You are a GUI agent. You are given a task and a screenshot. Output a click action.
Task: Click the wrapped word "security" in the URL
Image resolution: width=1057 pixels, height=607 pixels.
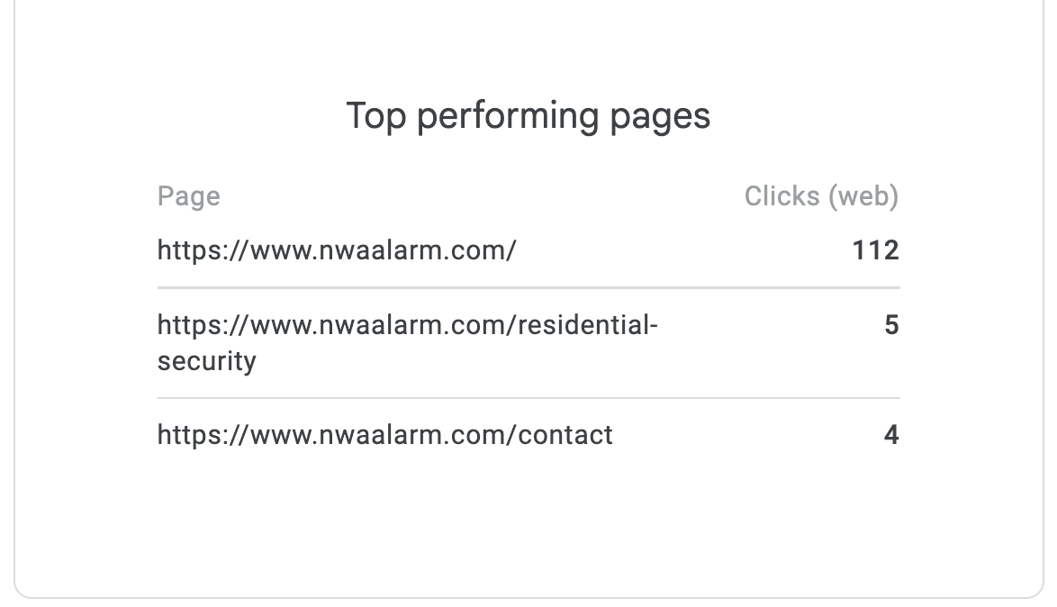click(x=206, y=361)
